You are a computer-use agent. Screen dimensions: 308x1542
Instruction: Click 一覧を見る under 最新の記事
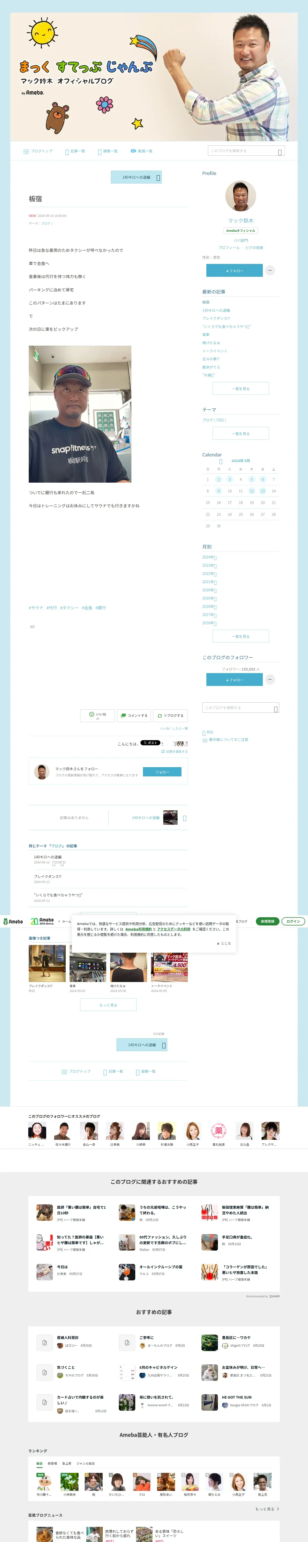point(240,389)
